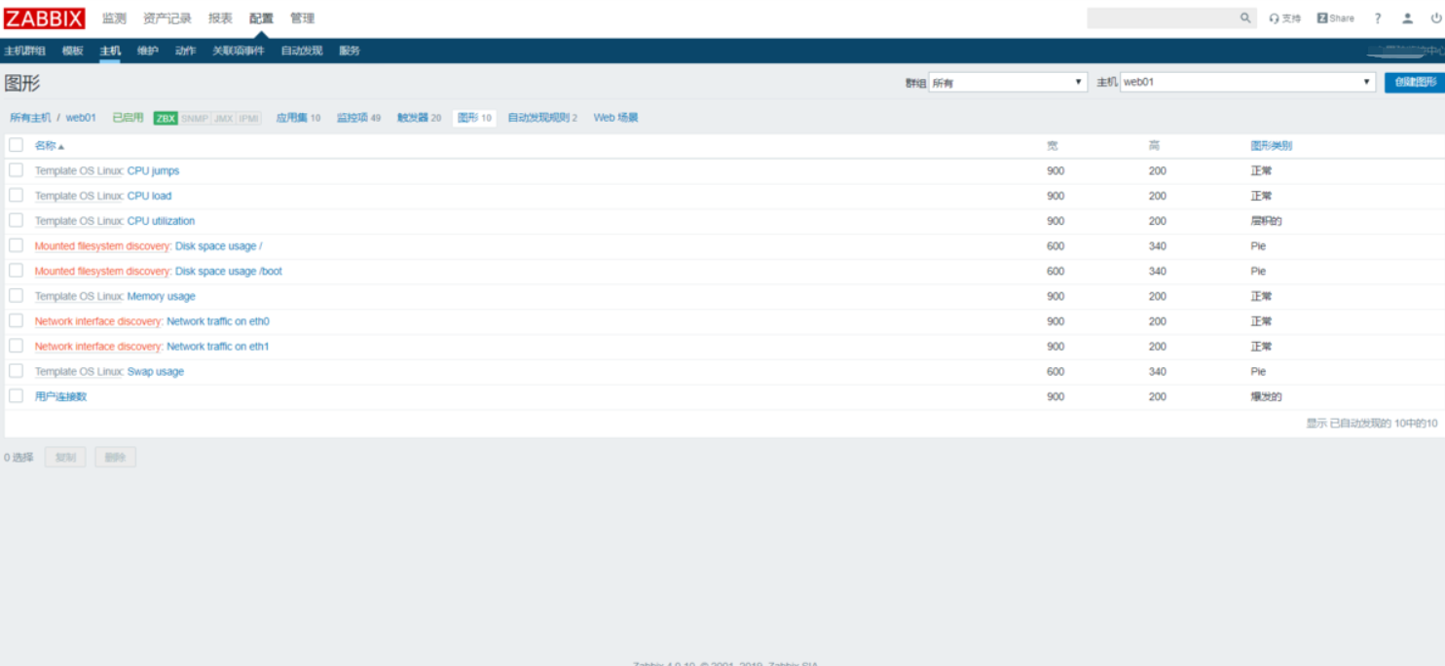Go to 主机 submenu
This screenshot has width=1445, height=666.
coord(110,51)
